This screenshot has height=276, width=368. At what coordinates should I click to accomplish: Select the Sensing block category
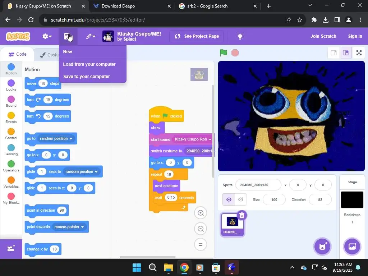coord(11,150)
